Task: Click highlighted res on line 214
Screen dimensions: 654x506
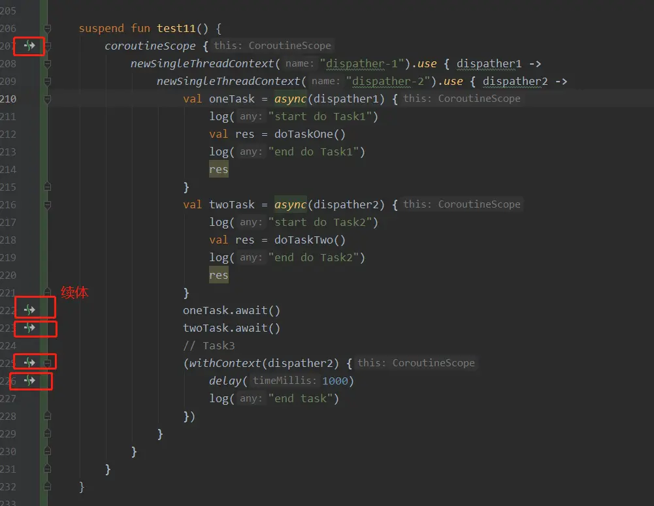Action: (219, 170)
